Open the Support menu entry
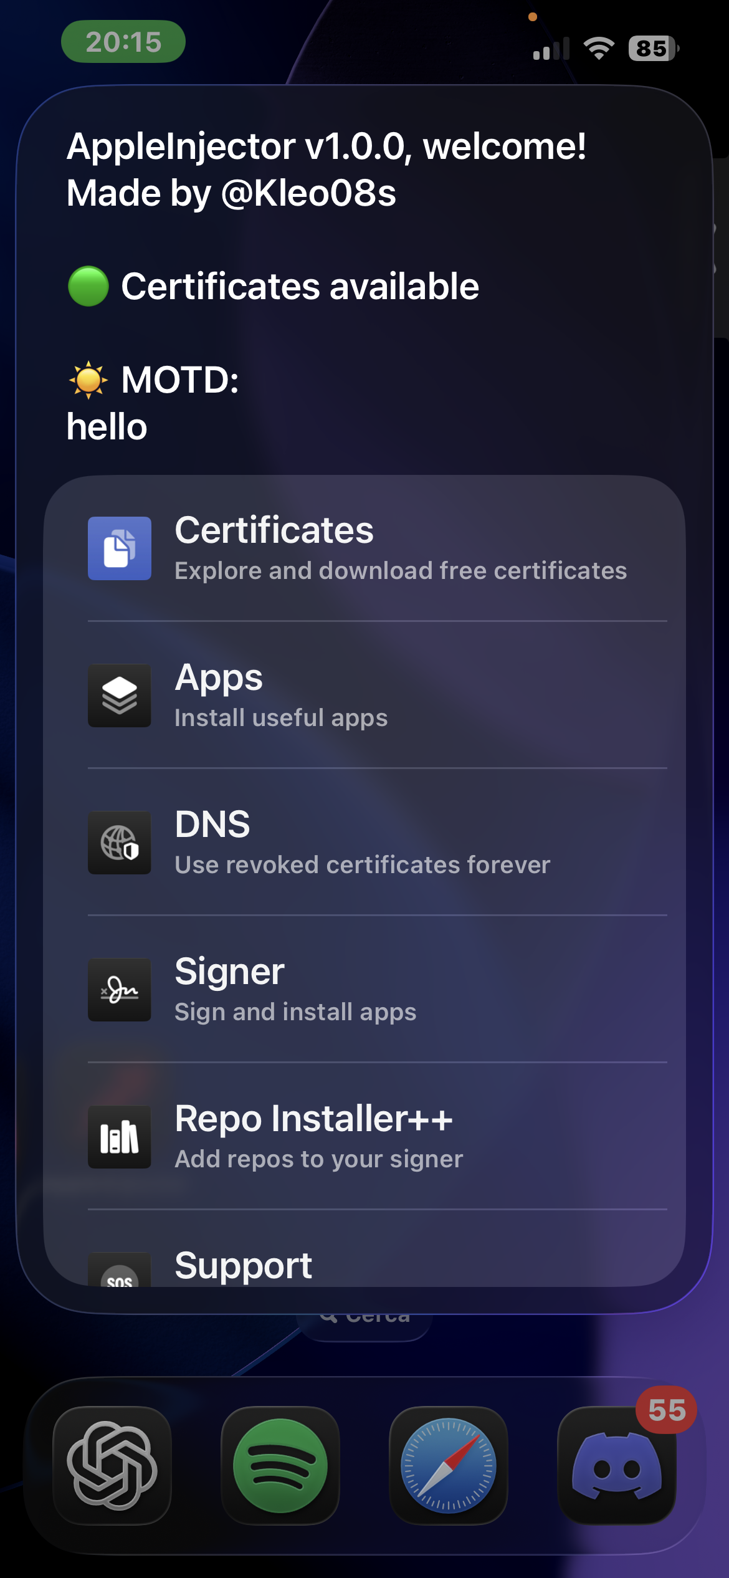Viewport: 729px width, 1578px height. [364, 1249]
